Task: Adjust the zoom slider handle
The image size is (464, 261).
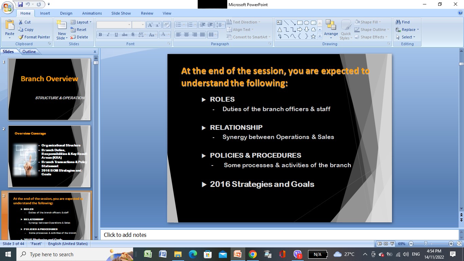Action: pyautogui.click(x=426, y=244)
